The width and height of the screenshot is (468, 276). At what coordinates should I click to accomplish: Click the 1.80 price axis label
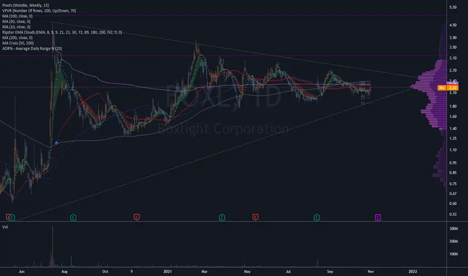tap(453, 106)
